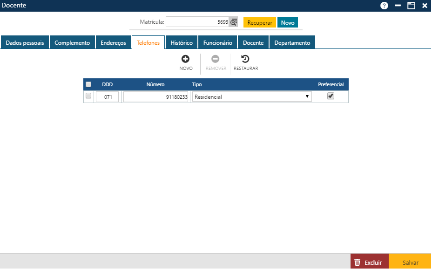Check the row checkbox for phone 91180233
Viewport: 432px width, 269px height.
(88, 96)
